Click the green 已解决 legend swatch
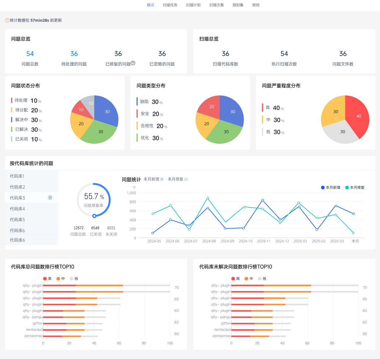Screen dimensions: 380x359 (x=12, y=130)
